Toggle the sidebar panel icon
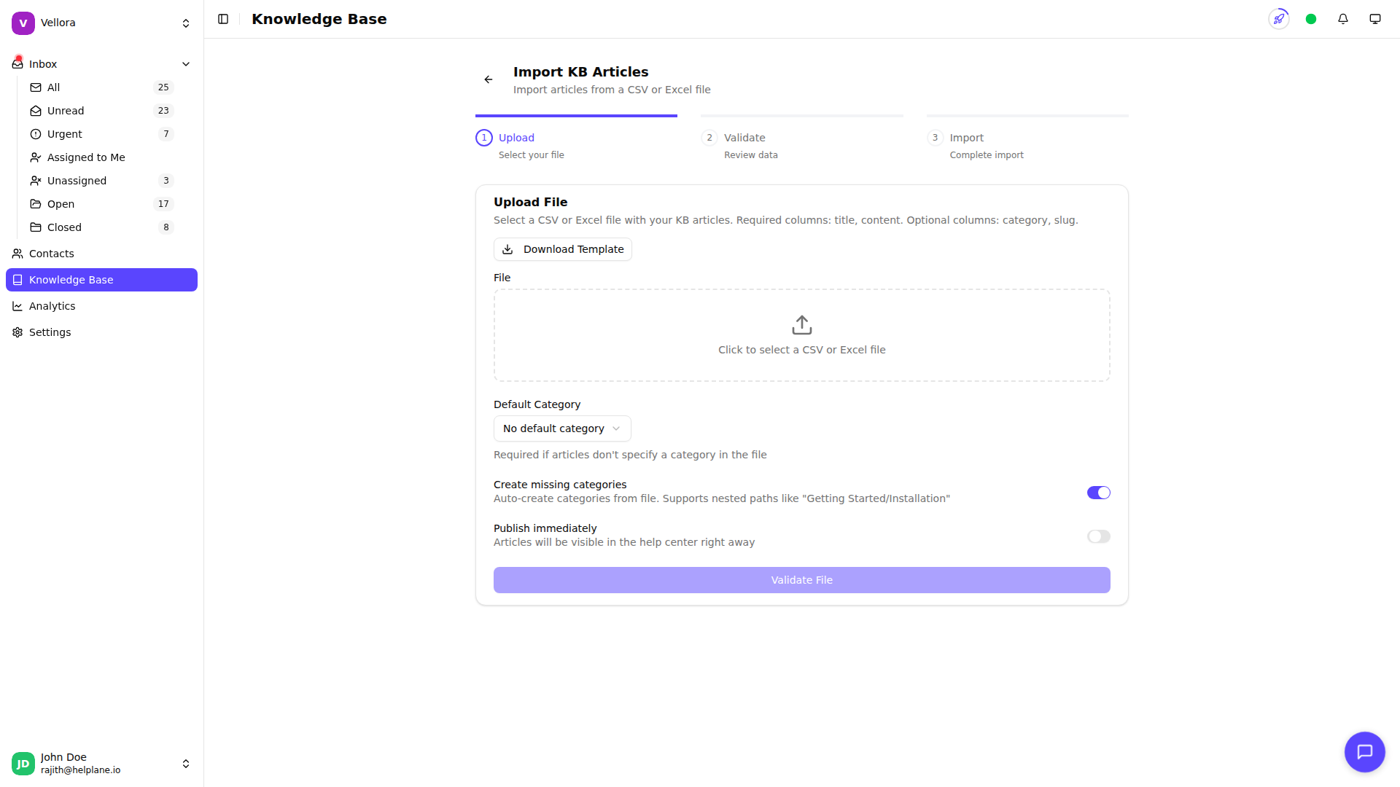Viewport: 1400px width, 787px height. click(223, 19)
